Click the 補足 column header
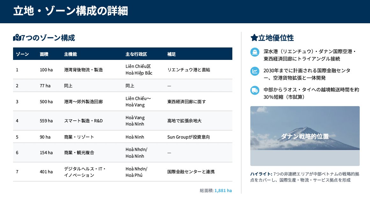 point(171,54)
